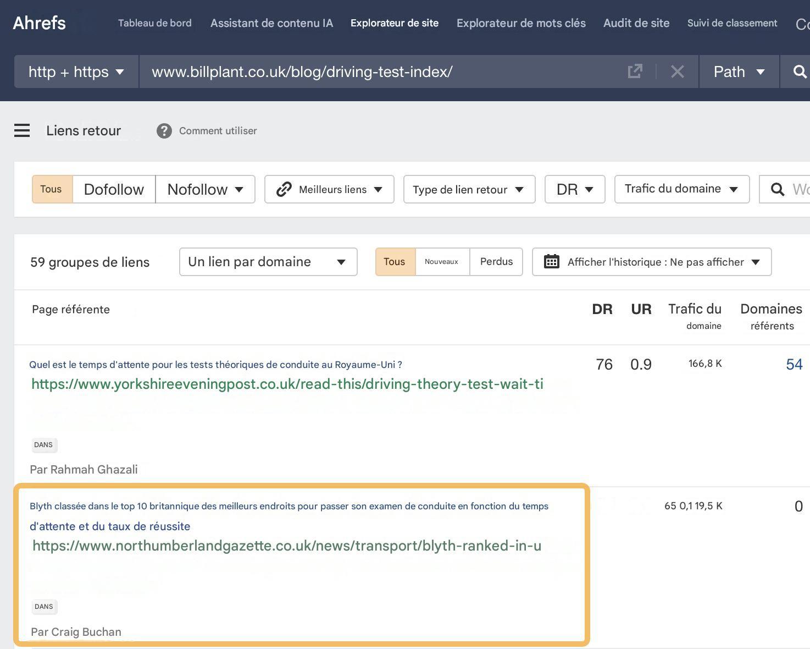Expand the http + https protocol dropdown
This screenshot has height=649, width=810.
pos(76,71)
